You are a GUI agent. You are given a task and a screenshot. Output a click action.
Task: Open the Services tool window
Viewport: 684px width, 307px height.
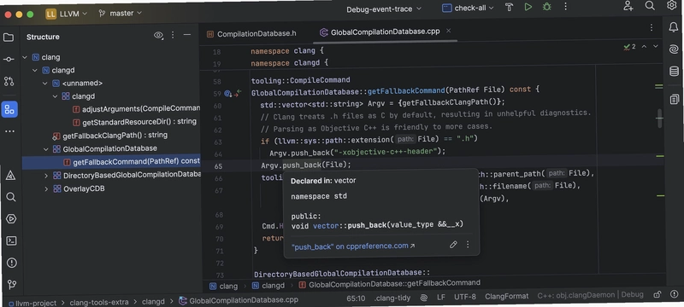click(11, 218)
